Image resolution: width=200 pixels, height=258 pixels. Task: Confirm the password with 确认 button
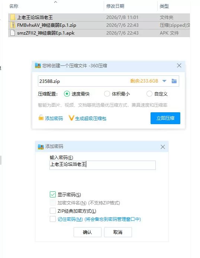tap(87, 232)
